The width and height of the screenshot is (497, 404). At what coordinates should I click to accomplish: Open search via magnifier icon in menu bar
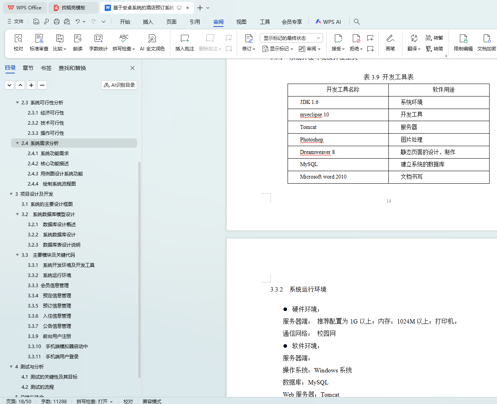[x=357, y=21]
